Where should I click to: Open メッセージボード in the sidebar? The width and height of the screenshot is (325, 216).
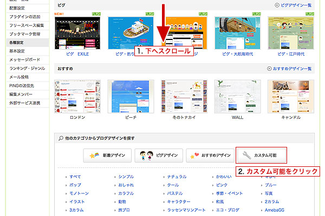coord(25,60)
